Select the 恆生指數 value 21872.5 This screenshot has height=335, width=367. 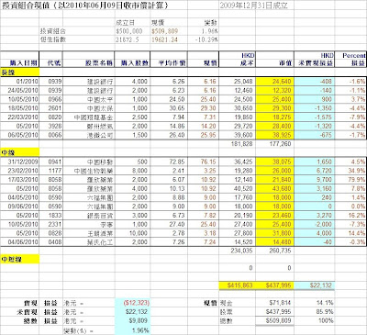coord(128,39)
